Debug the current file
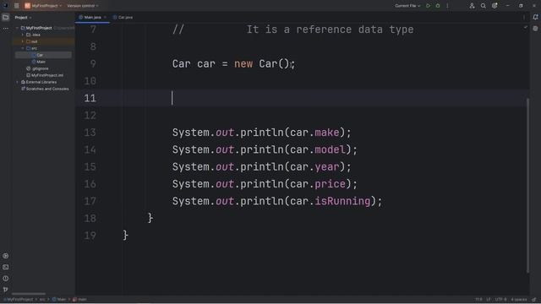 pyautogui.click(x=438, y=6)
